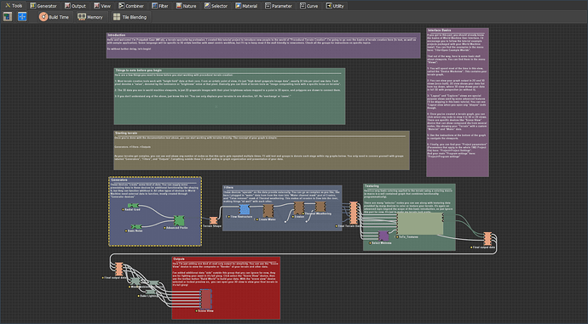Select the Terrain Shape node
This screenshot has width=588, height=324.
(213, 220)
